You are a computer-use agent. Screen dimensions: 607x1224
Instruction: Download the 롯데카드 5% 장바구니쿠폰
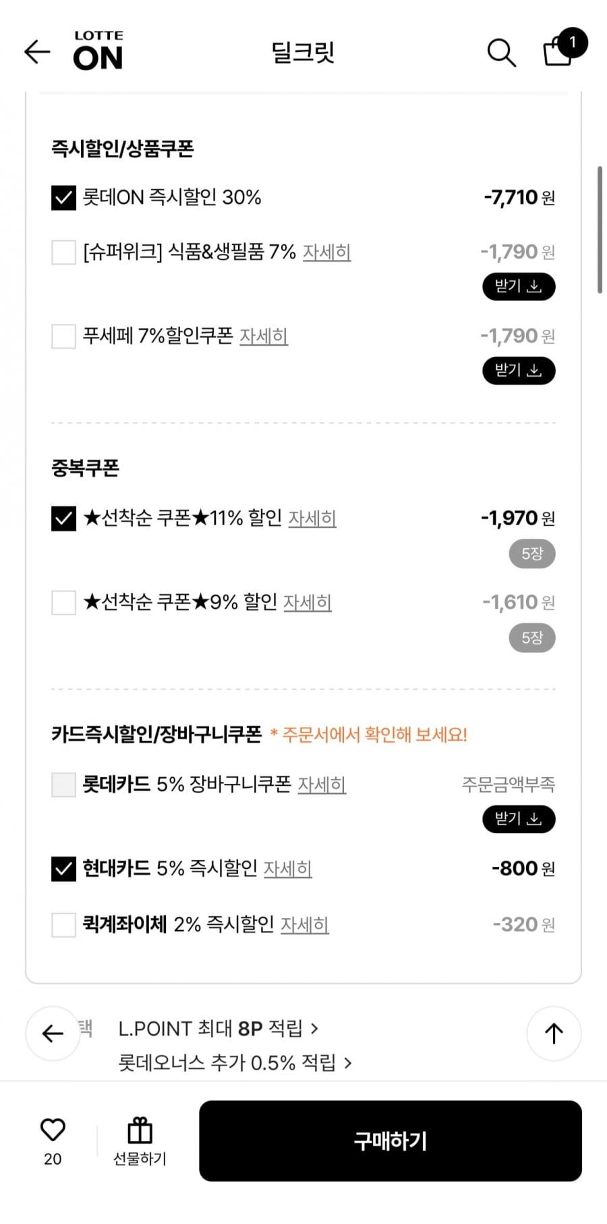pyautogui.click(x=518, y=819)
